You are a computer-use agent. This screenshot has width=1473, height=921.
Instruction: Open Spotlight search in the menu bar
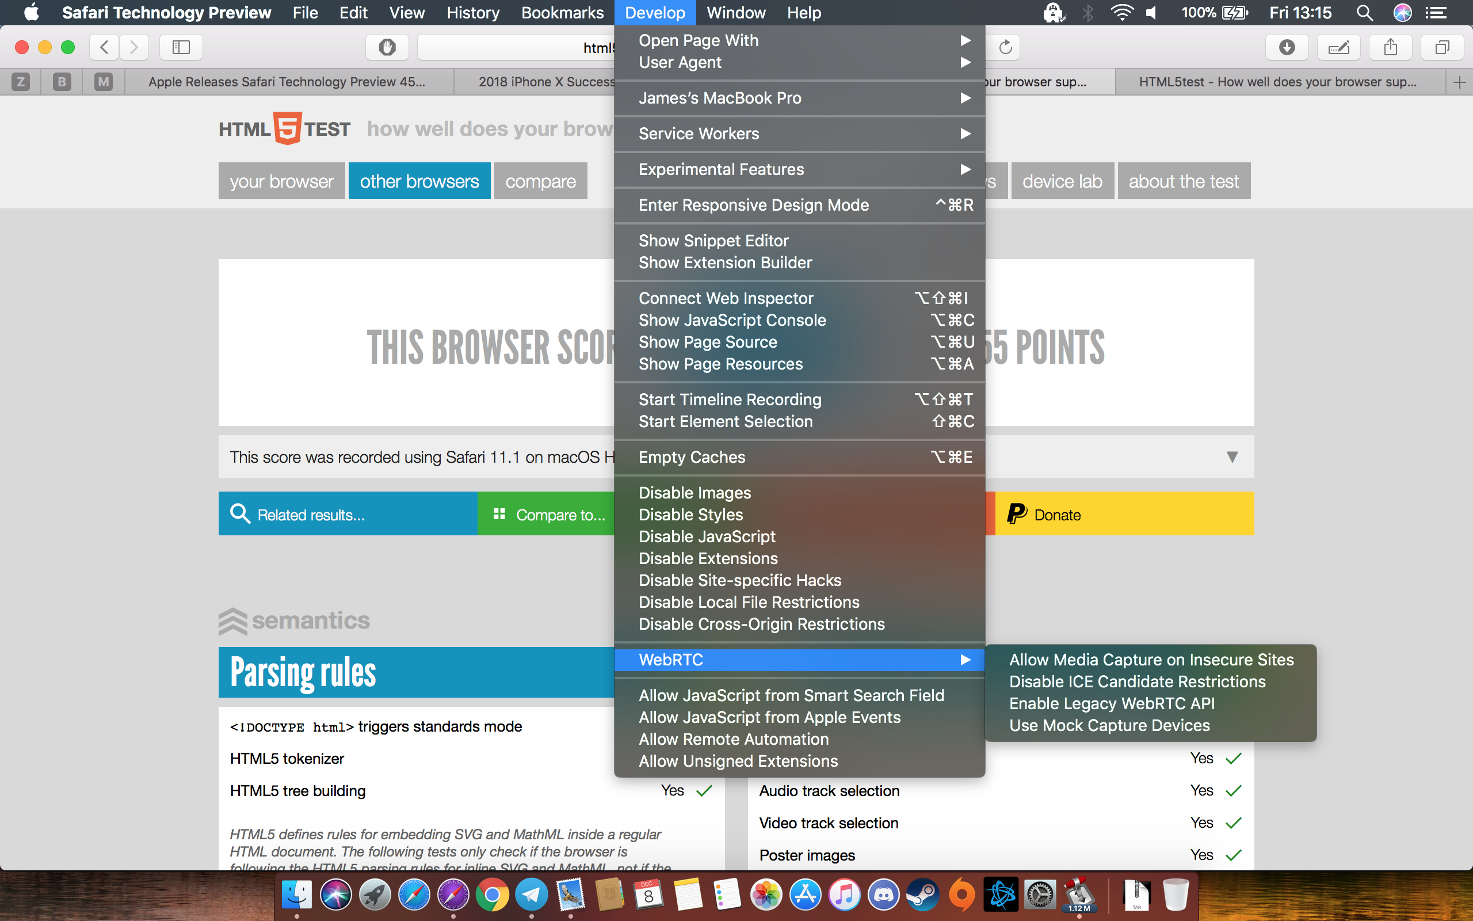coord(1365,13)
